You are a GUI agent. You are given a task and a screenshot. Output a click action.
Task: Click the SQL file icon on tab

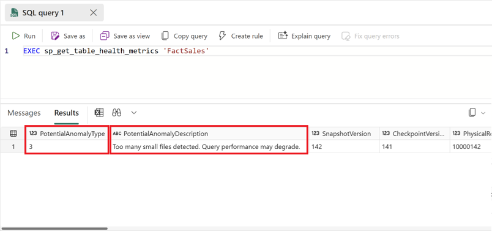coord(14,13)
